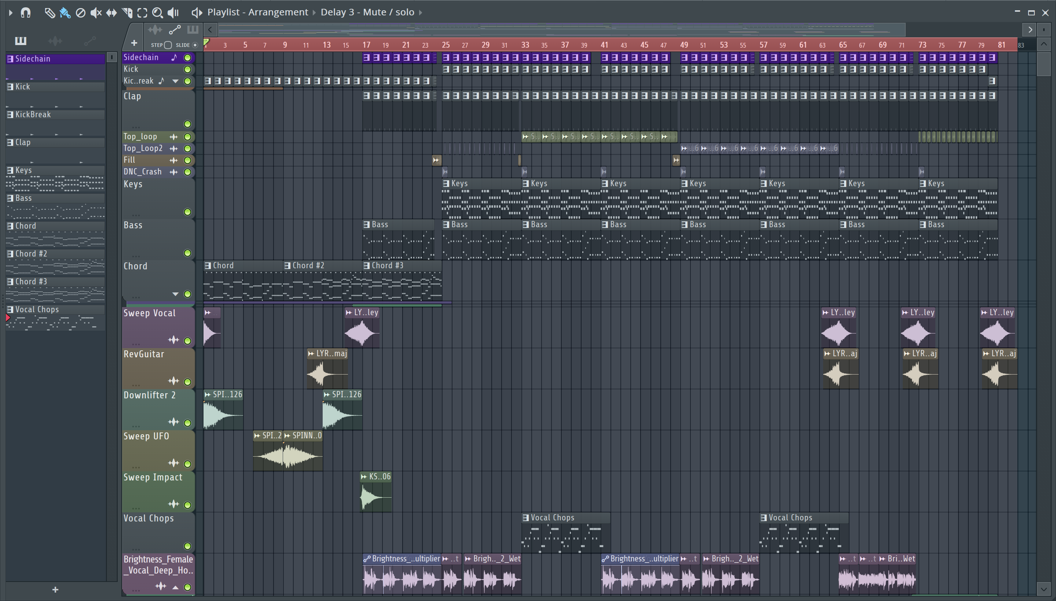Select the Sidechain pattern in picker
Image resolution: width=1056 pixels, height=601 pixels.
click(x=55, y=67)
